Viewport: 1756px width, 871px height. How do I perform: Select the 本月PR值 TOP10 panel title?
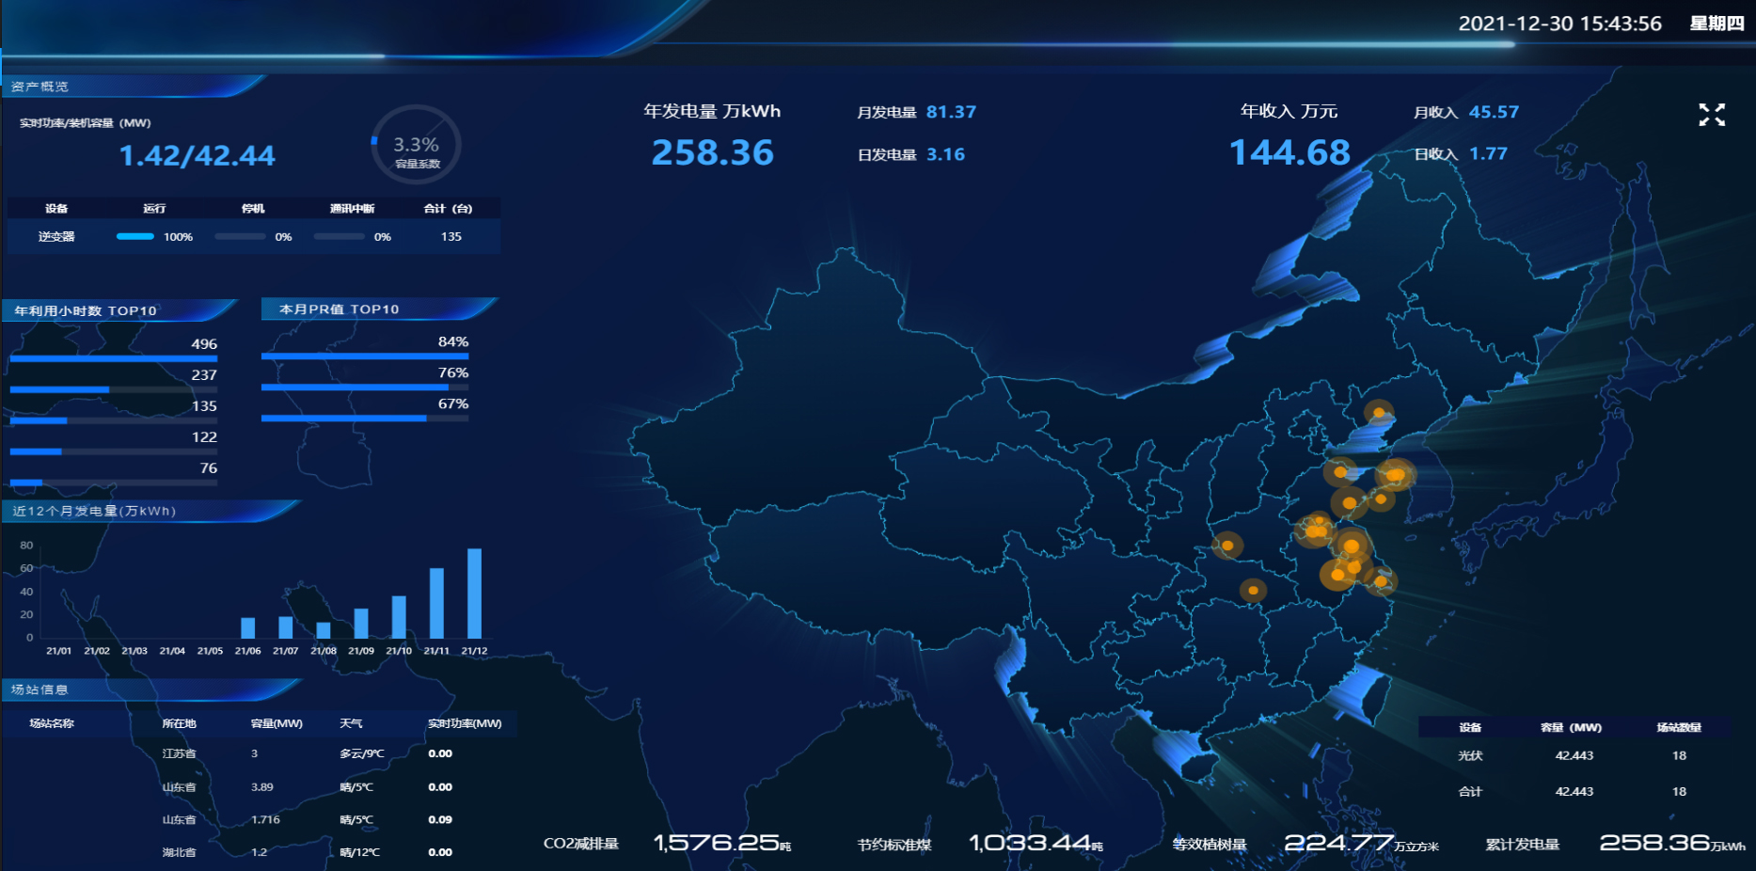point(339,309)
